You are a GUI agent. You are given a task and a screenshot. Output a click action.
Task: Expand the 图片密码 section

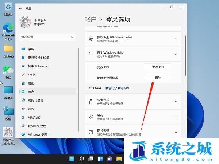click(133, 132)
